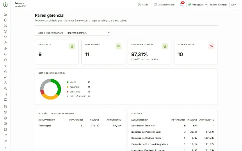Click the Indicadores value 11

coord(87,54)
